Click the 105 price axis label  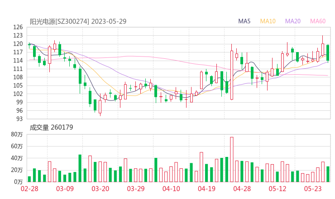pyautogui.click(x=18, y=85)
